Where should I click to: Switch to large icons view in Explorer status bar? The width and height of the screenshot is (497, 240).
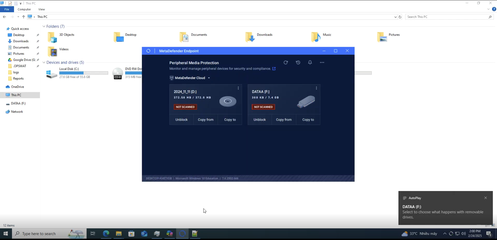point(493,226)
